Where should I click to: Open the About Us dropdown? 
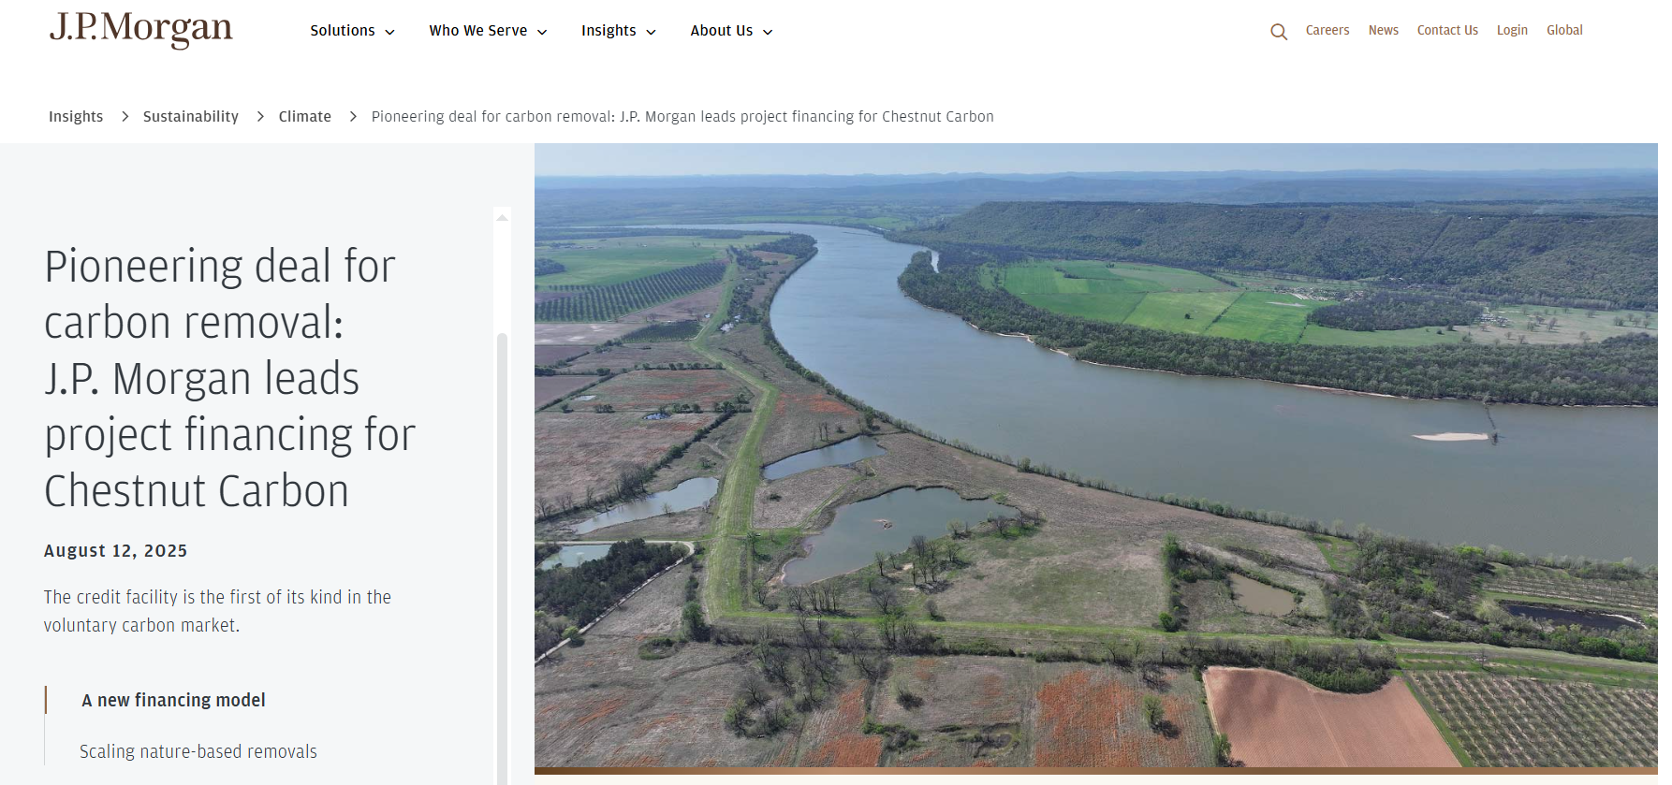tap(731, 31)
